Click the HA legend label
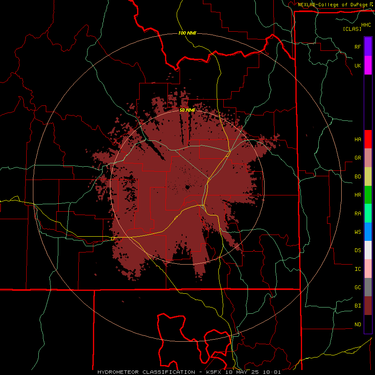The height and width of the screenshot is (375, 375). (357, 140)
